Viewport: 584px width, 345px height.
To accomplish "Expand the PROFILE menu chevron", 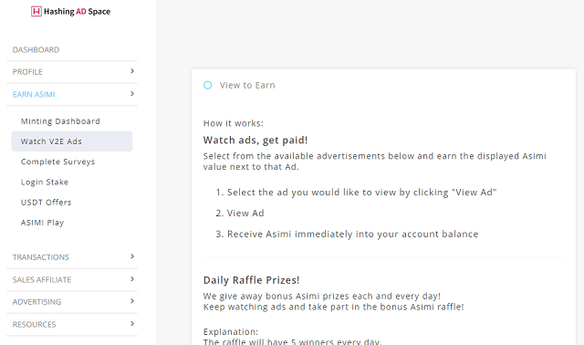I will 132,71.
